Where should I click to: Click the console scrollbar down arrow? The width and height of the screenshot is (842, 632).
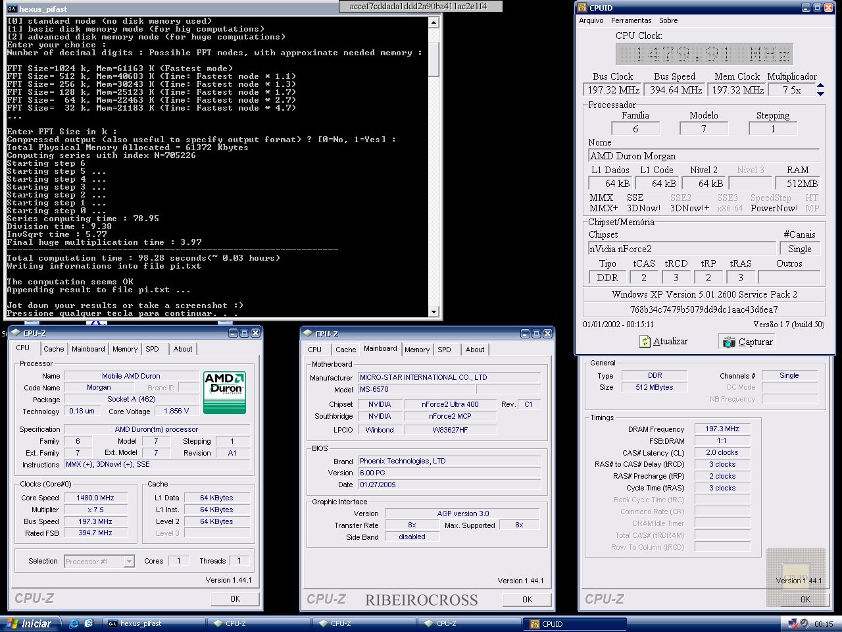433,311
